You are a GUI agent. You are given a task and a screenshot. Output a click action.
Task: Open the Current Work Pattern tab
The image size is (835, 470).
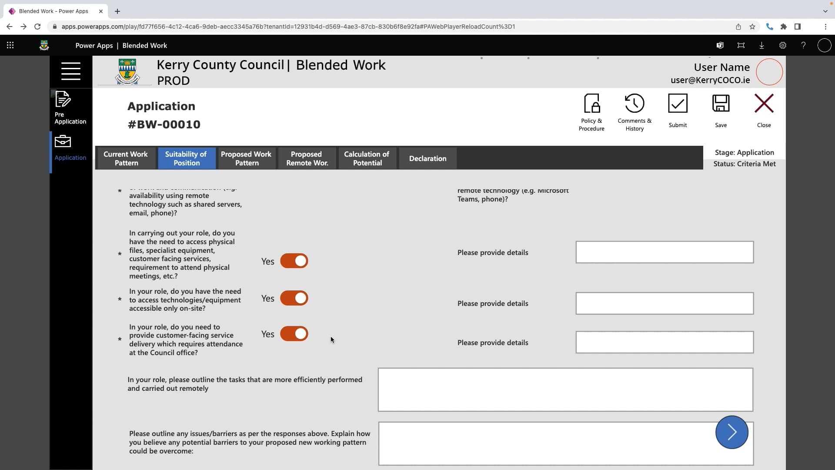[x=126, y=158]
